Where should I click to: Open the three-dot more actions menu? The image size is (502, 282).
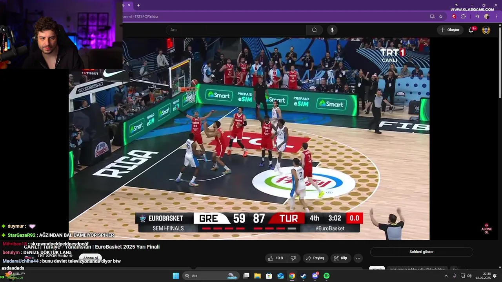358,258
